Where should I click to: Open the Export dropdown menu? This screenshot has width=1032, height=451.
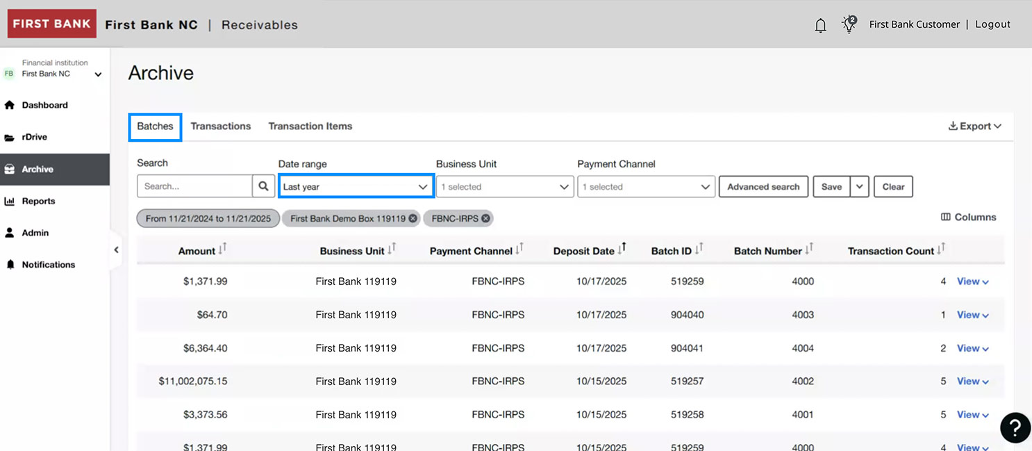point(975,126)
